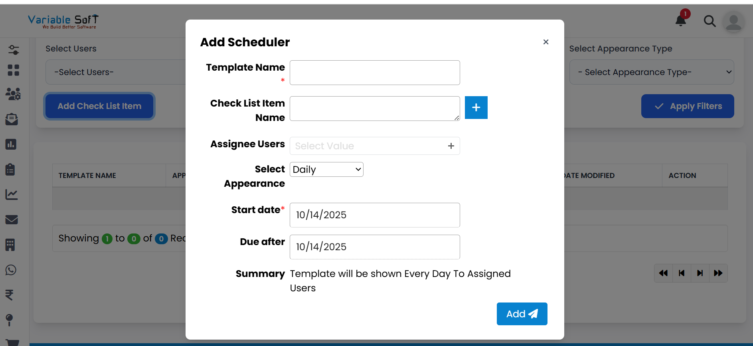Click the Due after date field
753x346 pixels.
(375, 247)
